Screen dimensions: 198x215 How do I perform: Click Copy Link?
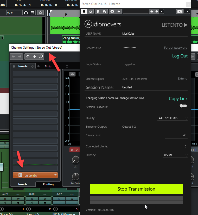(x=178, y=99)
